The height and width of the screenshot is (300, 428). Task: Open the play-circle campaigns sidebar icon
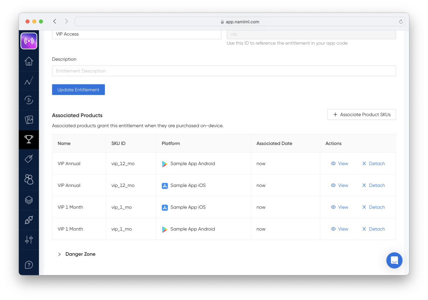coord(29,100)
